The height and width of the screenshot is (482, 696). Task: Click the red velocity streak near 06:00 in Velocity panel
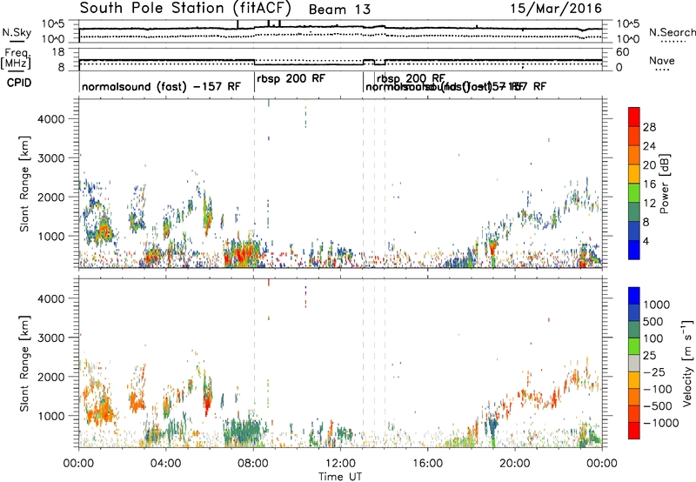207,403
